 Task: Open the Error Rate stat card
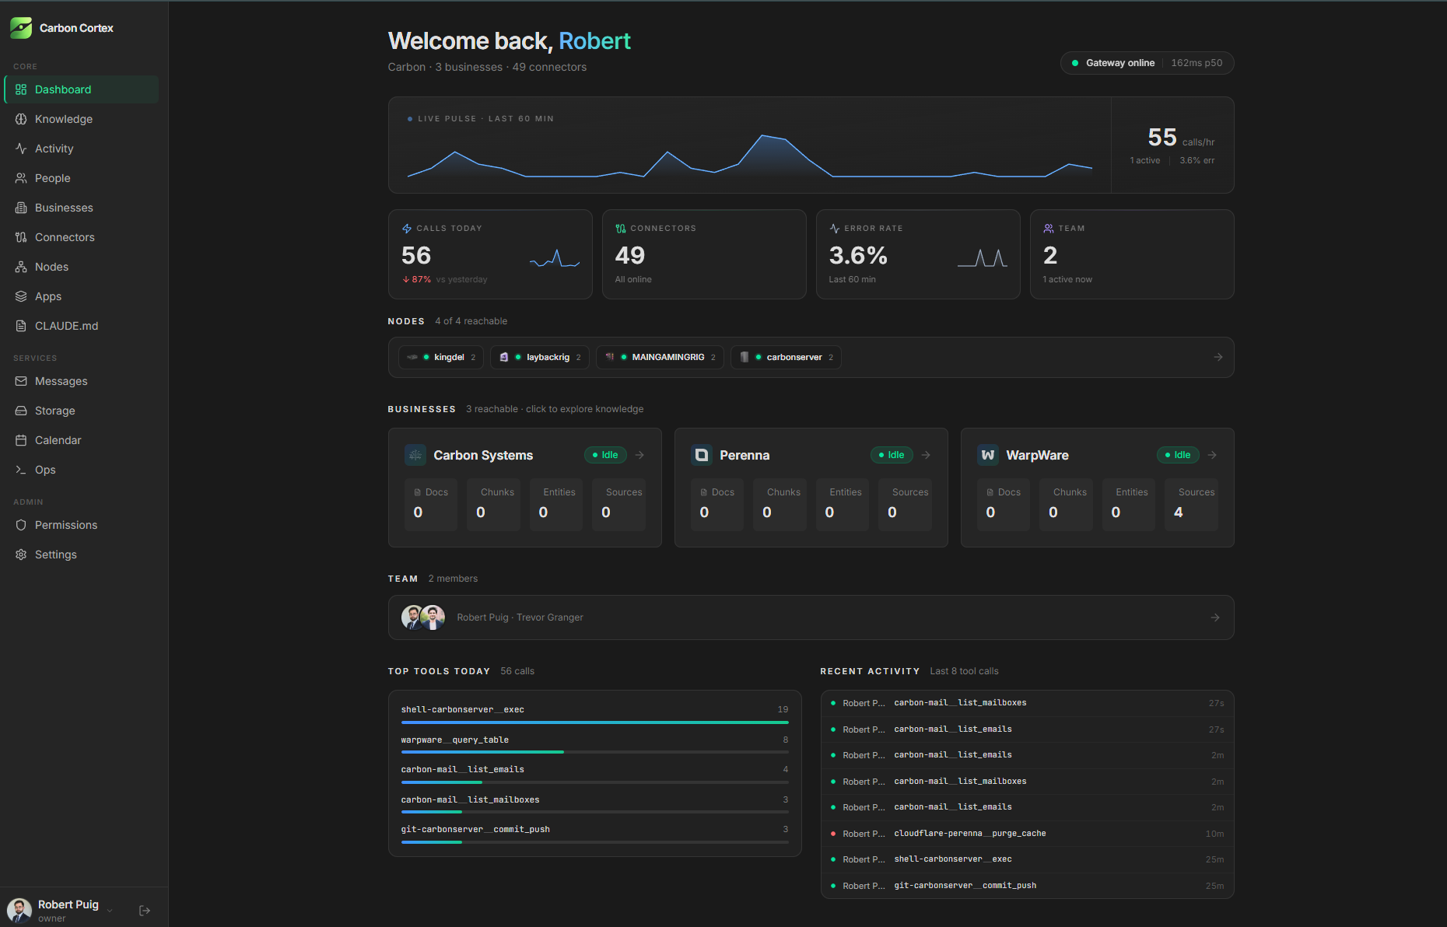point(918,254)
